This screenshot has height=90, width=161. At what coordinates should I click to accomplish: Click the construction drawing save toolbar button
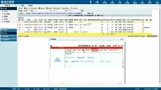[65, 8]
